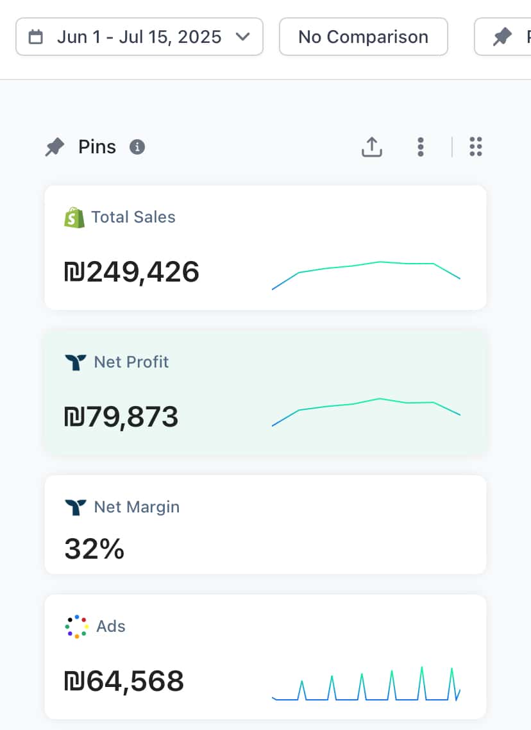Click the ₪79,873 Net Profit value
The height and width of the screenshot is (730, 531).
coord(122,418)
